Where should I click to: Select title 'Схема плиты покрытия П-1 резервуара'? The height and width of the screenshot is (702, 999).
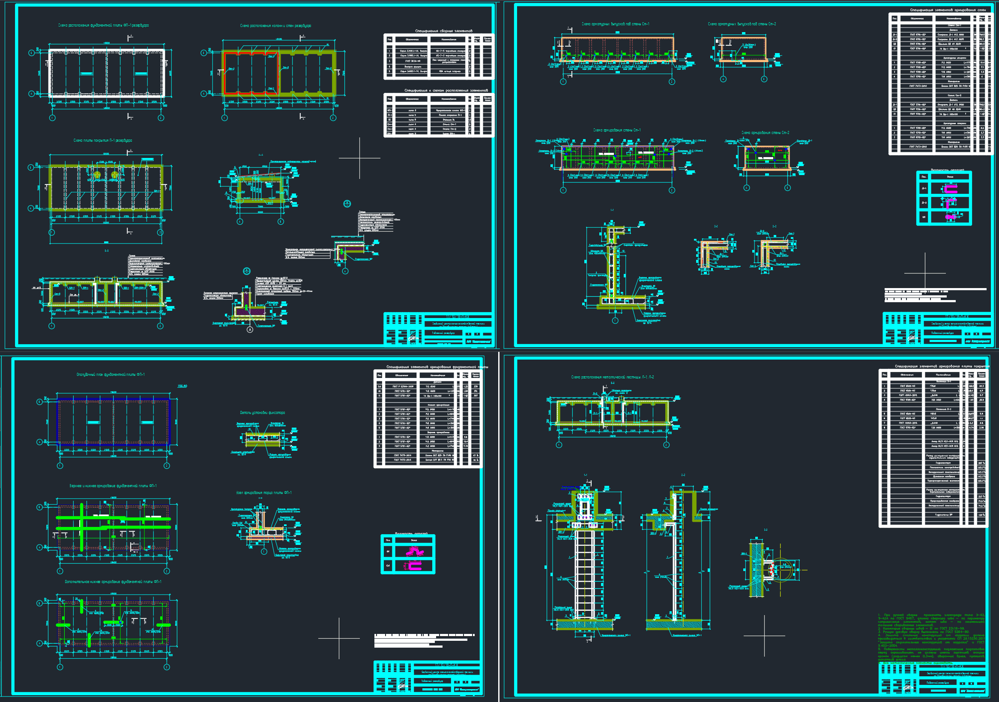click(x=103, y=140)
